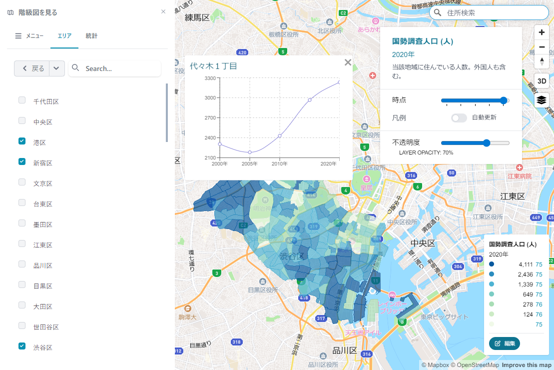
Task: Focus the Search... area filter field
Action: point(114,68)
